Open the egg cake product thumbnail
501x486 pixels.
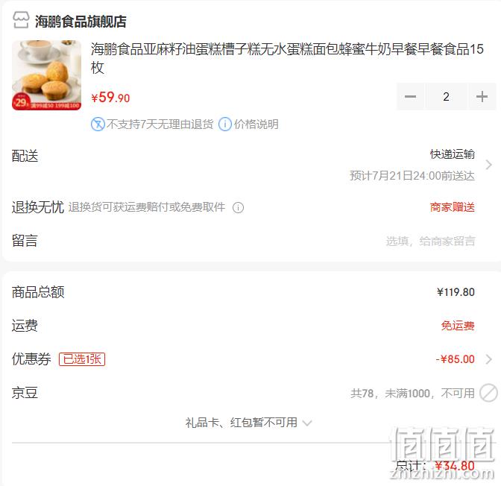point(47,75)
